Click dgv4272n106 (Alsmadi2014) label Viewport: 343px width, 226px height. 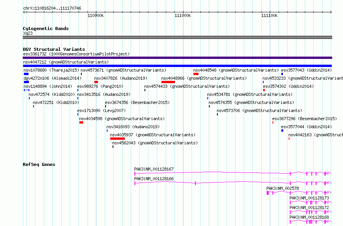52,78
